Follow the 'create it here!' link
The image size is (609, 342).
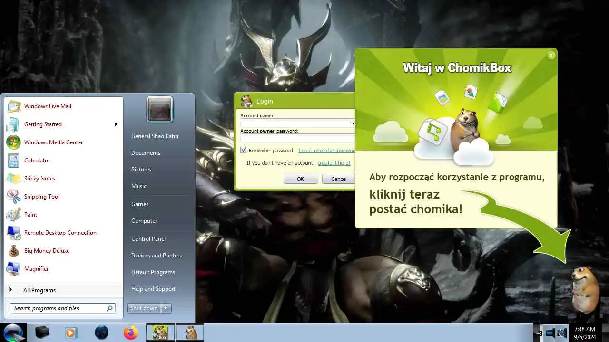334,163
